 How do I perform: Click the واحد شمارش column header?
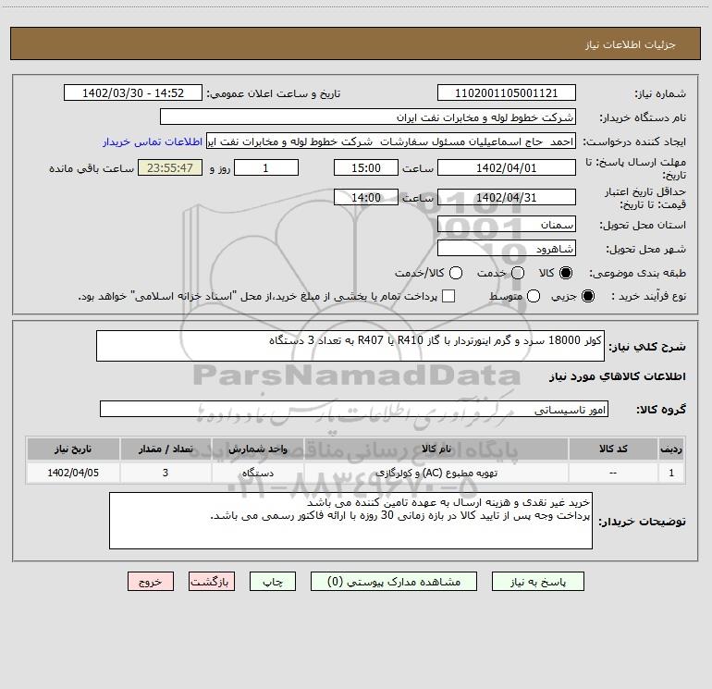(257, 449)
